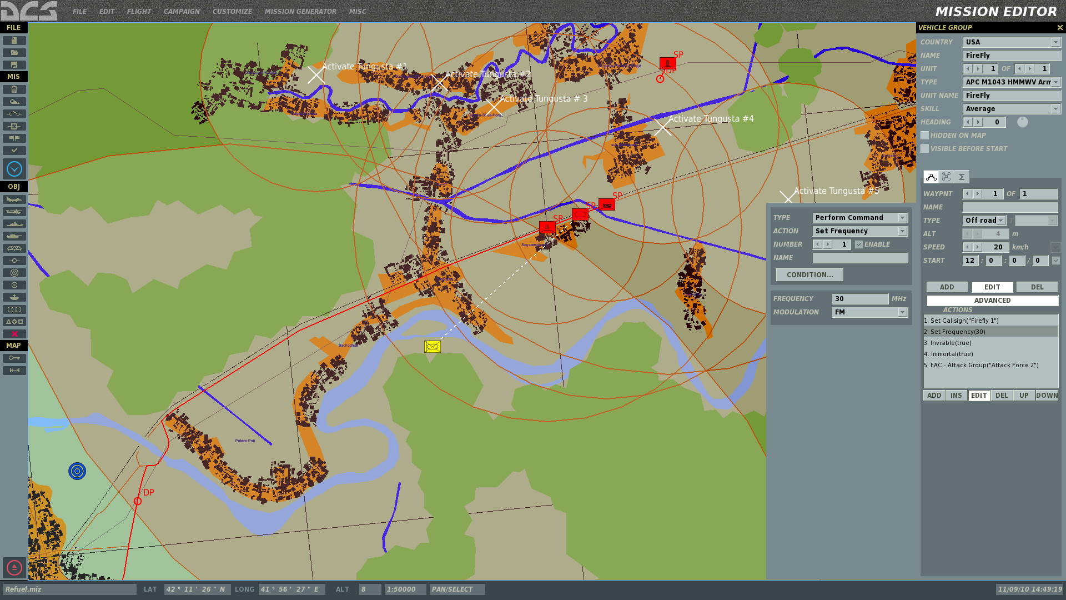Increase the Heading value with right arrow
1066x600 pixels.
[978, 122]
